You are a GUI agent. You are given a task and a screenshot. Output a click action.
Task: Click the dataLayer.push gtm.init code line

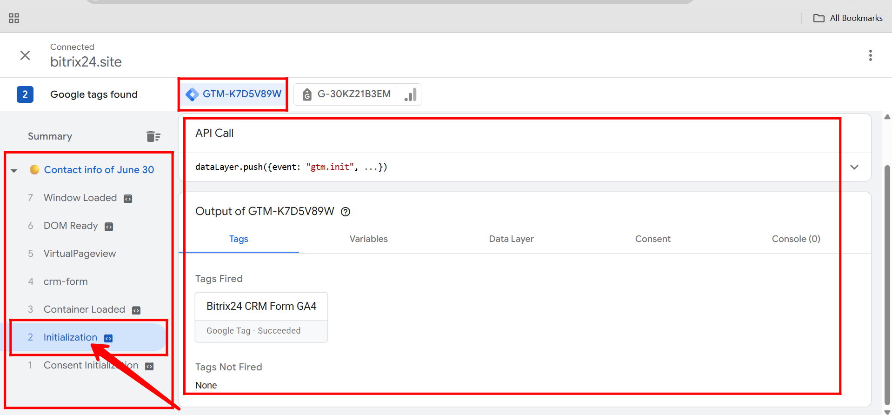click(291, 167)
